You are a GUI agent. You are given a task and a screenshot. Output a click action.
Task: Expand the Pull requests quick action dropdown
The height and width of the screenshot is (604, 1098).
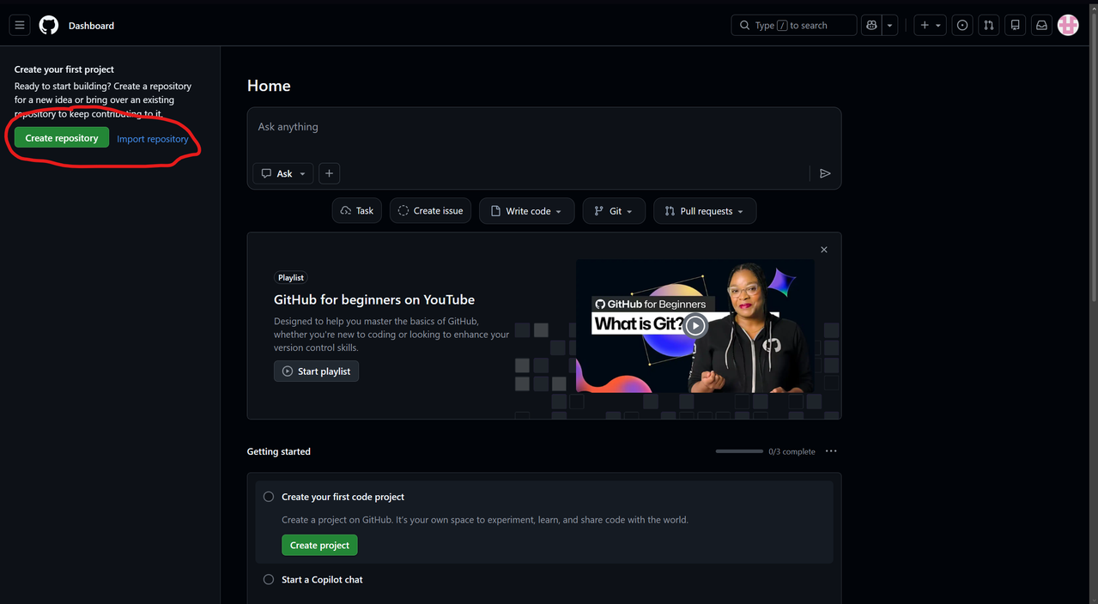pos(705,211)
